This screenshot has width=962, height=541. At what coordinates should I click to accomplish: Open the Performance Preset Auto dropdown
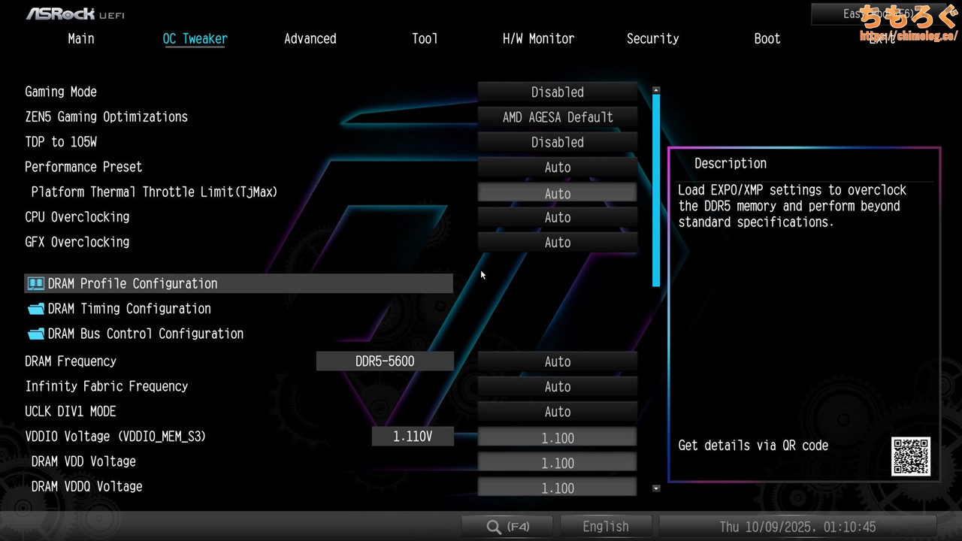tap(557, 168)
